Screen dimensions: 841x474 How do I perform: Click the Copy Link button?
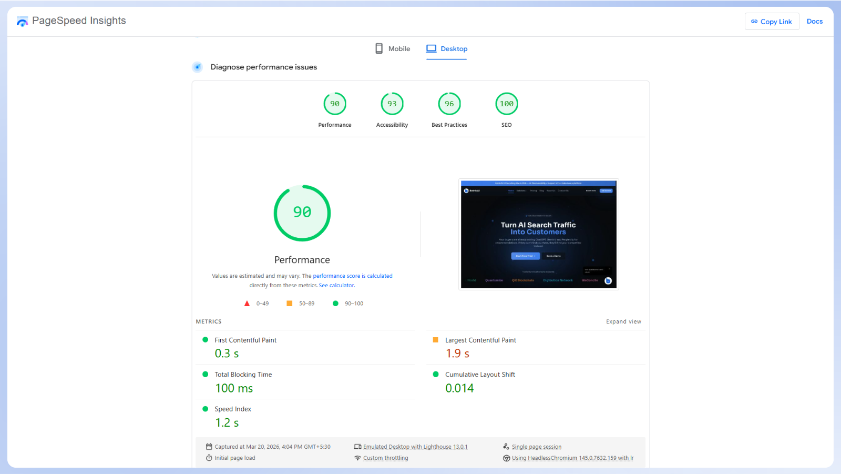772,22
